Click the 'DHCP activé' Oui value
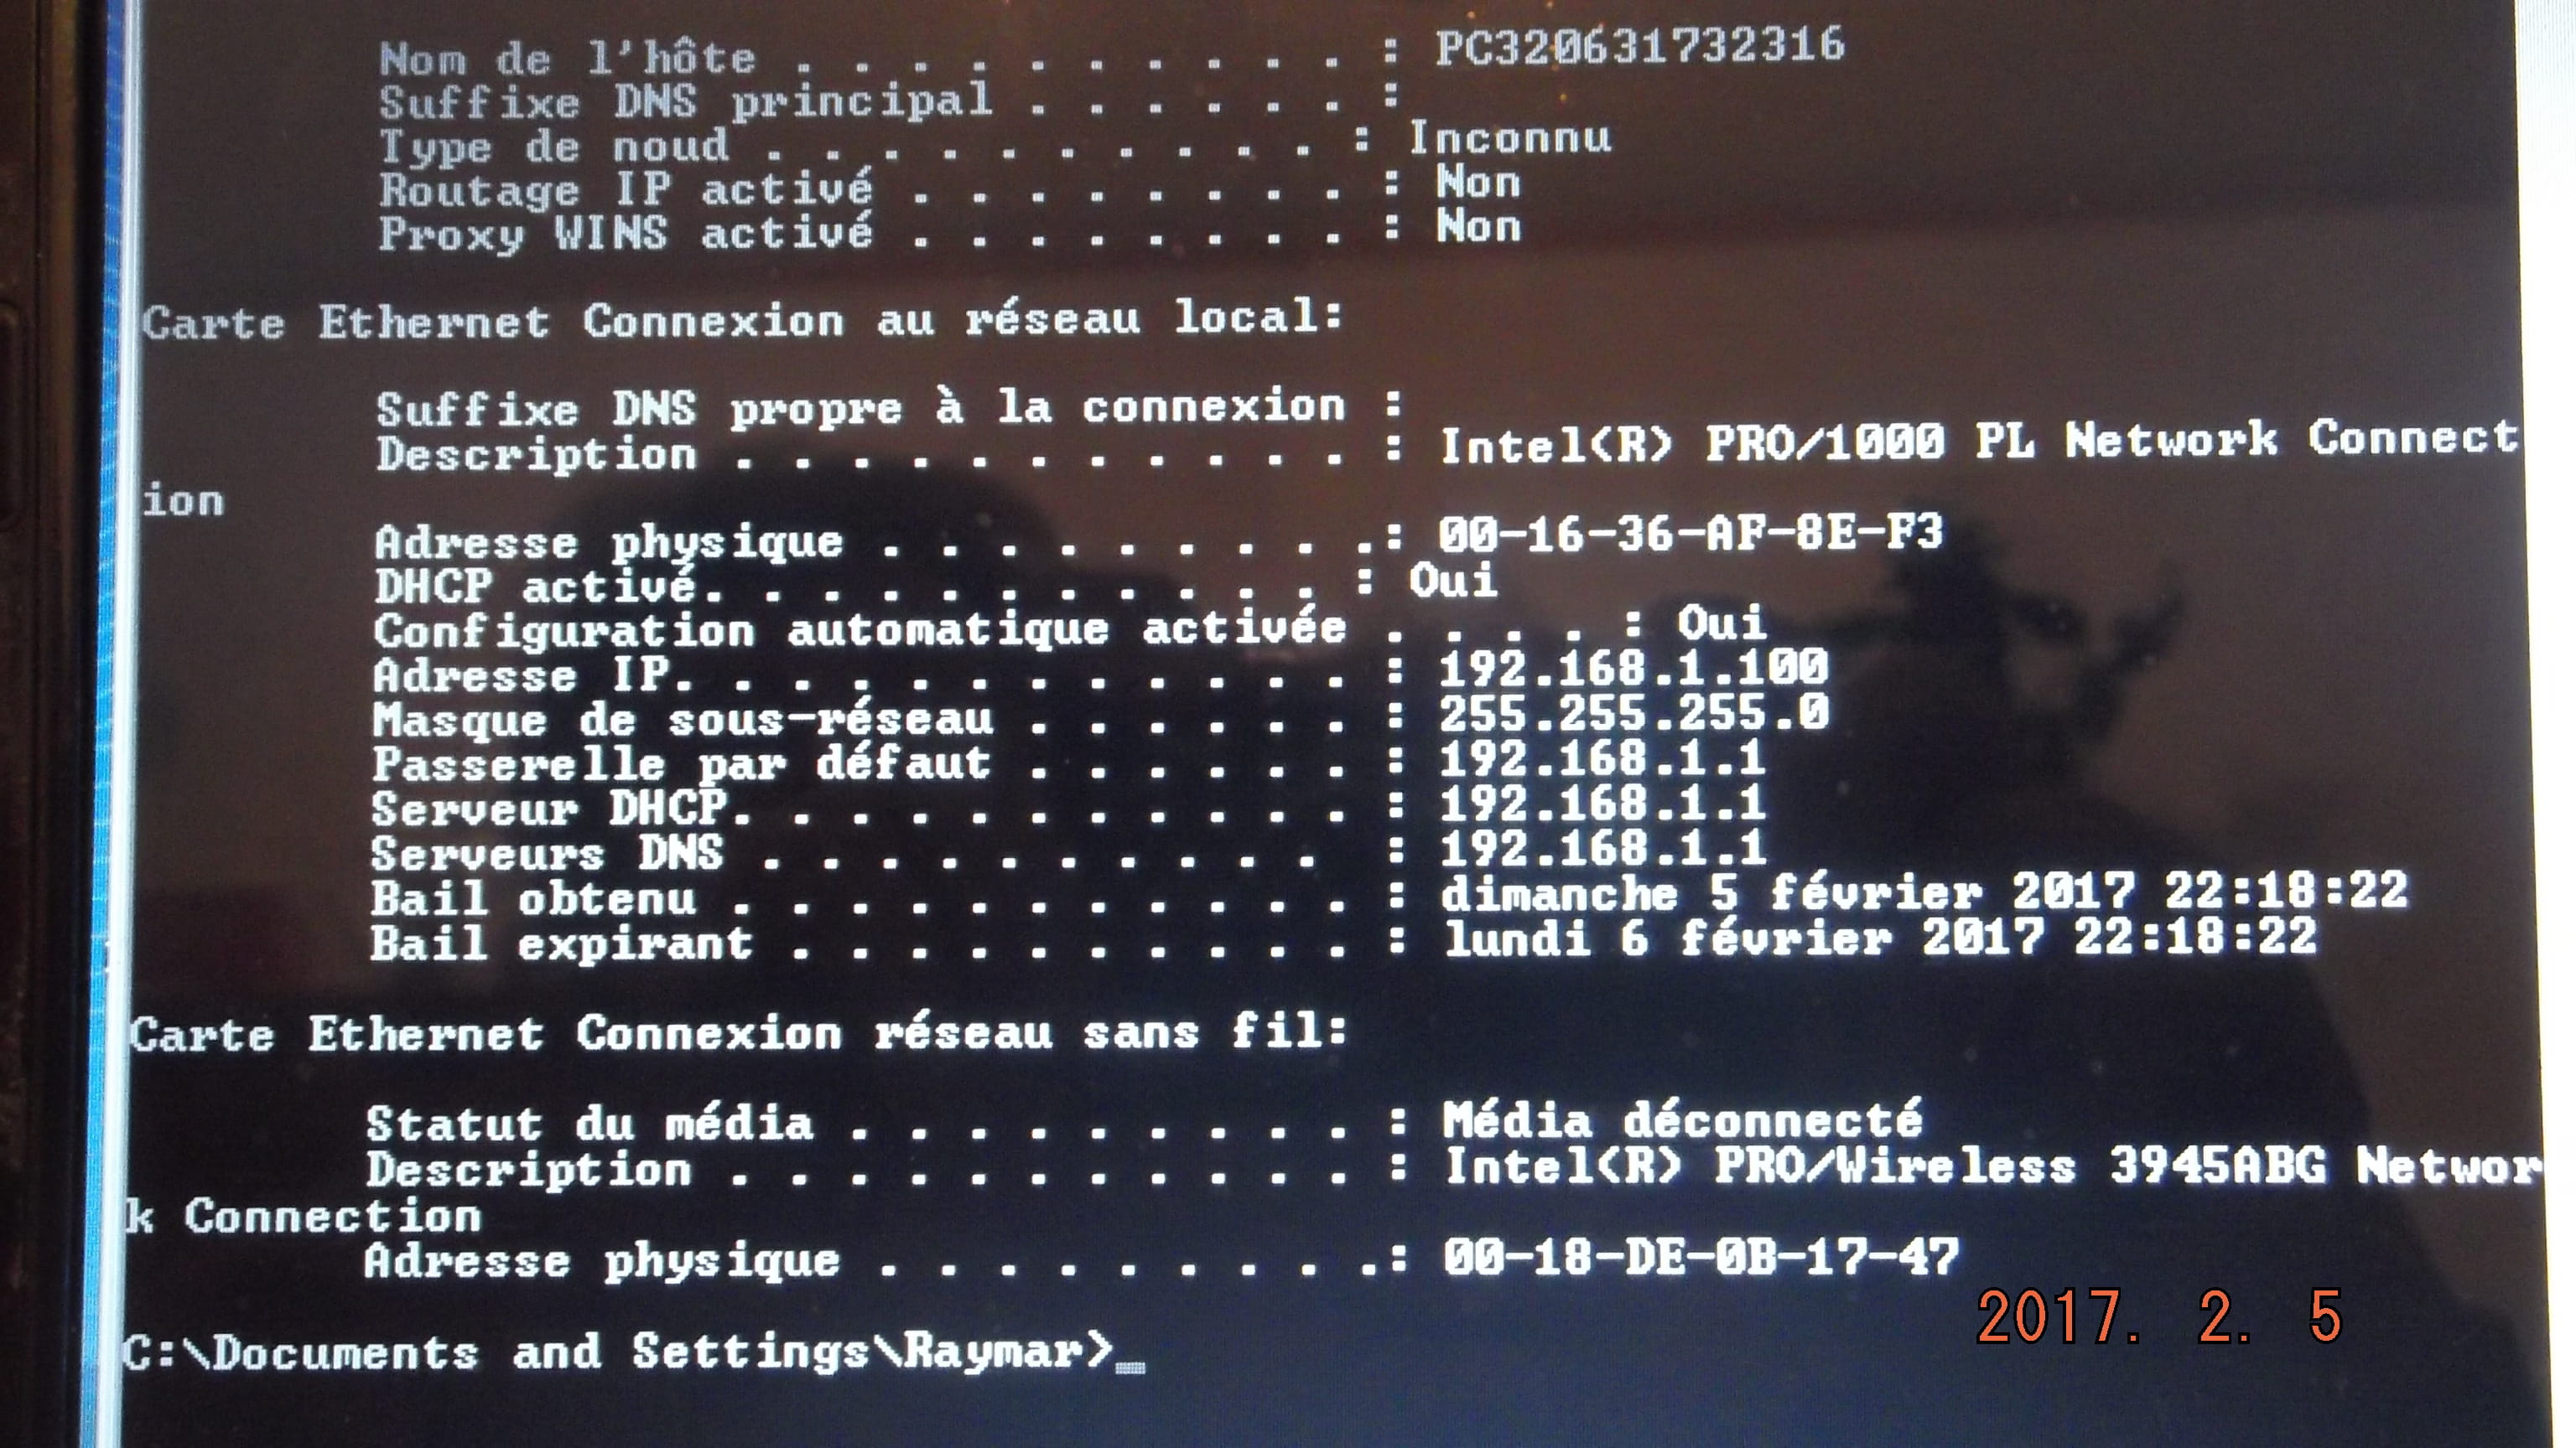This screenshot has width=2576, height=1448. coord(1454,580)
